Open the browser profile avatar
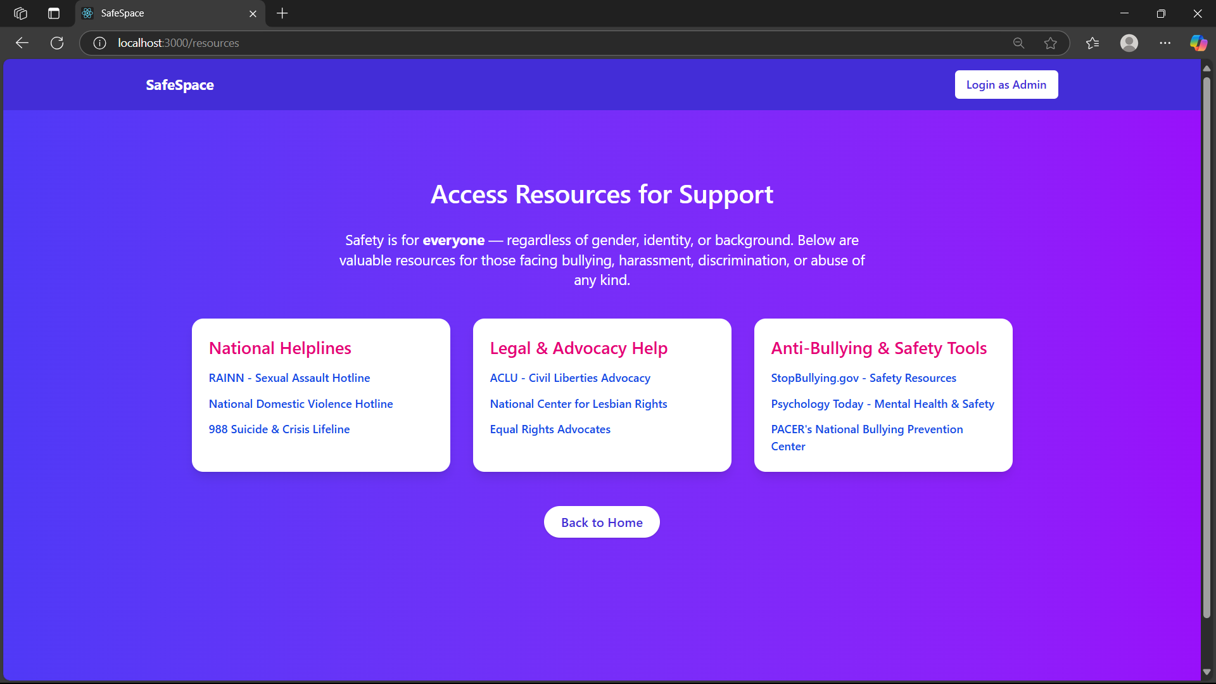 tap(1129, 43)
